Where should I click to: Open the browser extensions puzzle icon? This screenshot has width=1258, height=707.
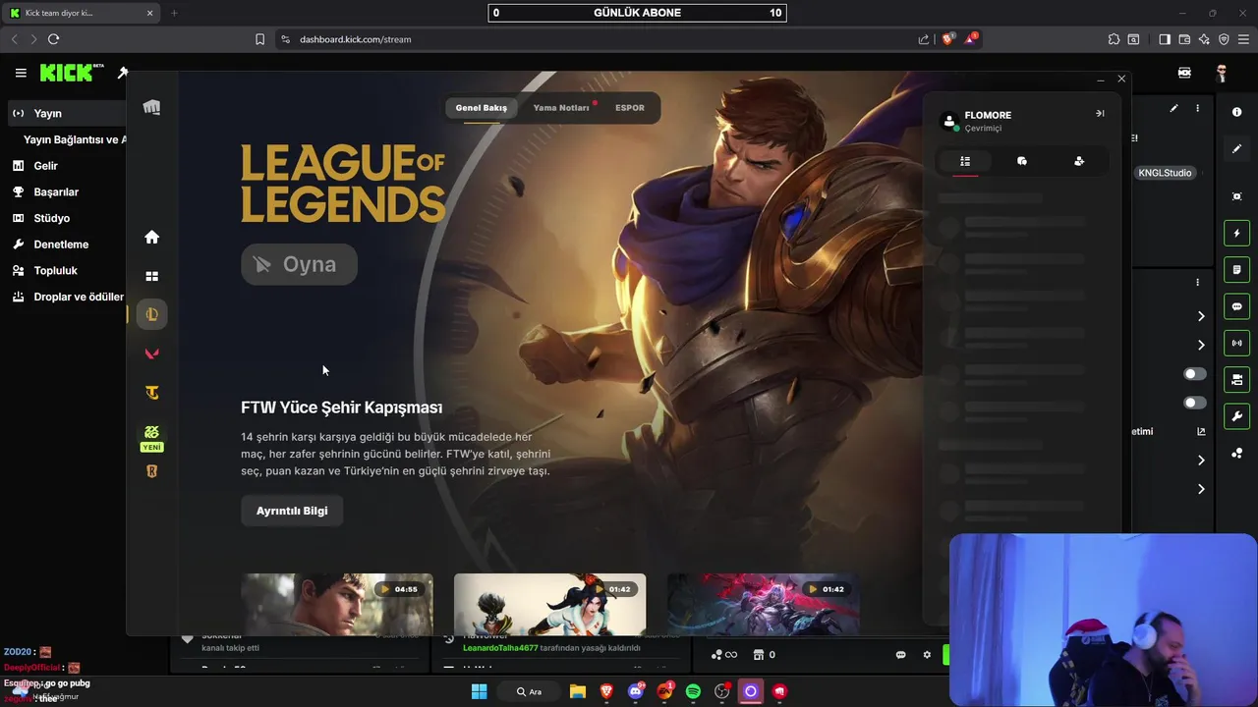tap(1114, 39)
